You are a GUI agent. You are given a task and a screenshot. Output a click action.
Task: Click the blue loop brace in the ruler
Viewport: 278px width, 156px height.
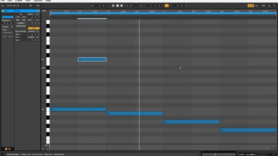pyautogui.click(x=163, y=13)
